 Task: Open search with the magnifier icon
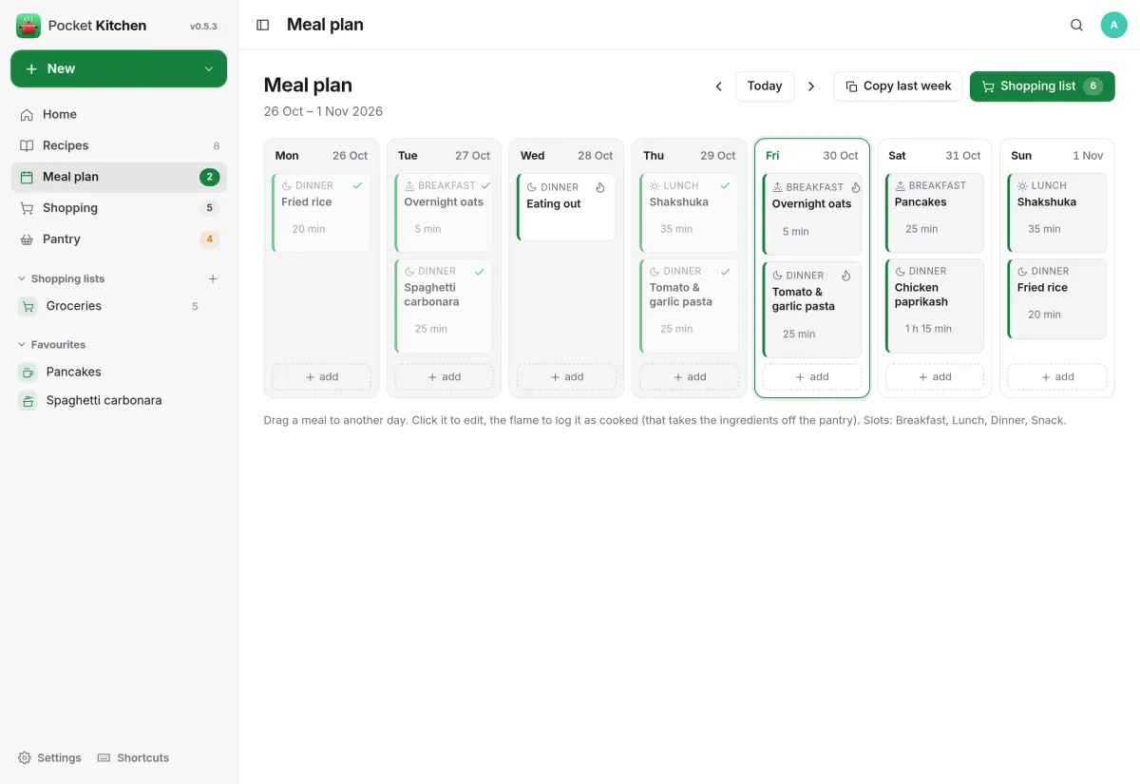point(1076,25)
